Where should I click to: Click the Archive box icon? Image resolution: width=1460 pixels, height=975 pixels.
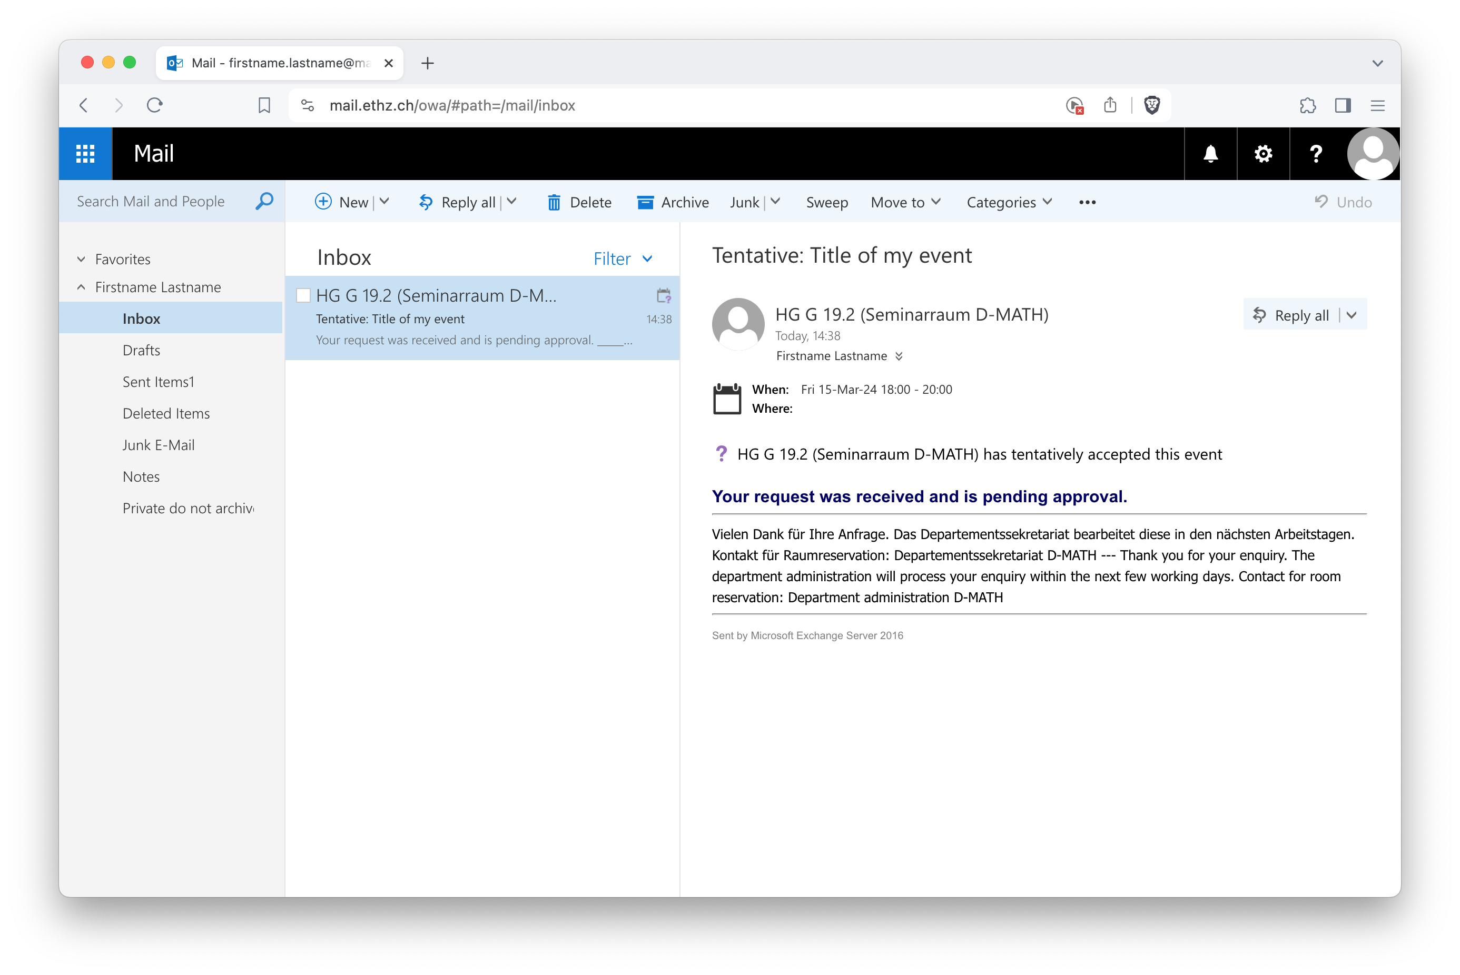[645, 202]
